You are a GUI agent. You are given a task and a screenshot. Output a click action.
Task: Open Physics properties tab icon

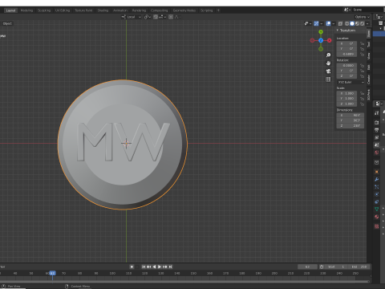[376, 194]
